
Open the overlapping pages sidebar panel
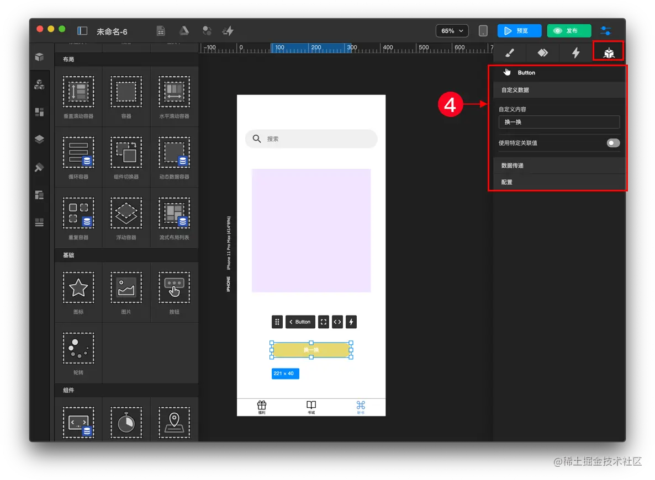point(39,195)
